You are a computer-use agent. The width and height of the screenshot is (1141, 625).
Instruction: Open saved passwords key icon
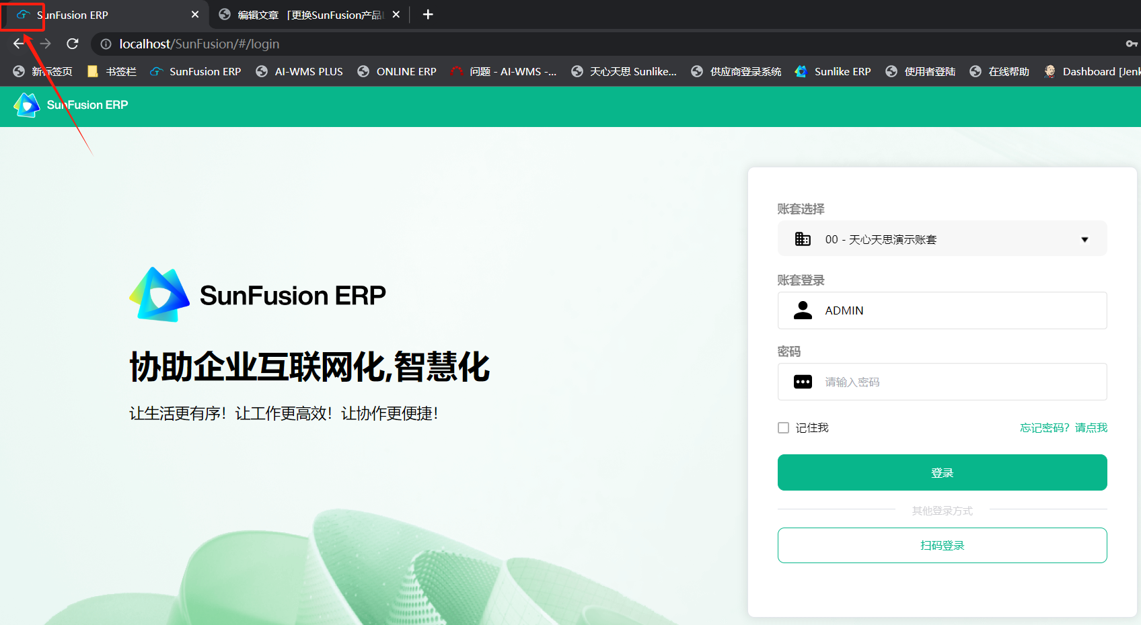[x=1132, y=44]
